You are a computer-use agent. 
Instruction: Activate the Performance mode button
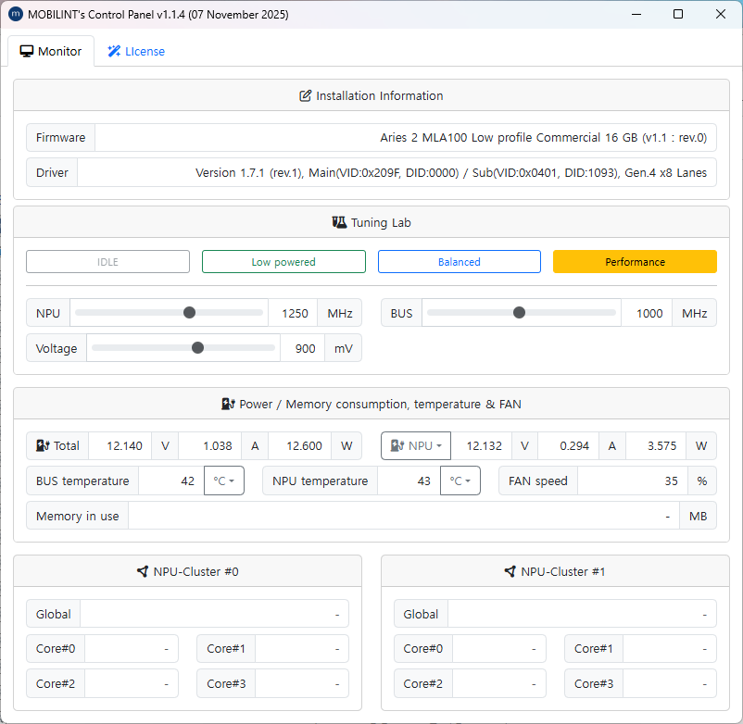[x=635, y=262]
